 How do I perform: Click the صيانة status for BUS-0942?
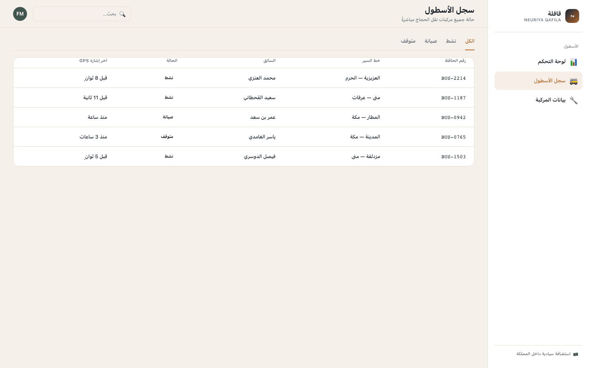click(168, 117)
